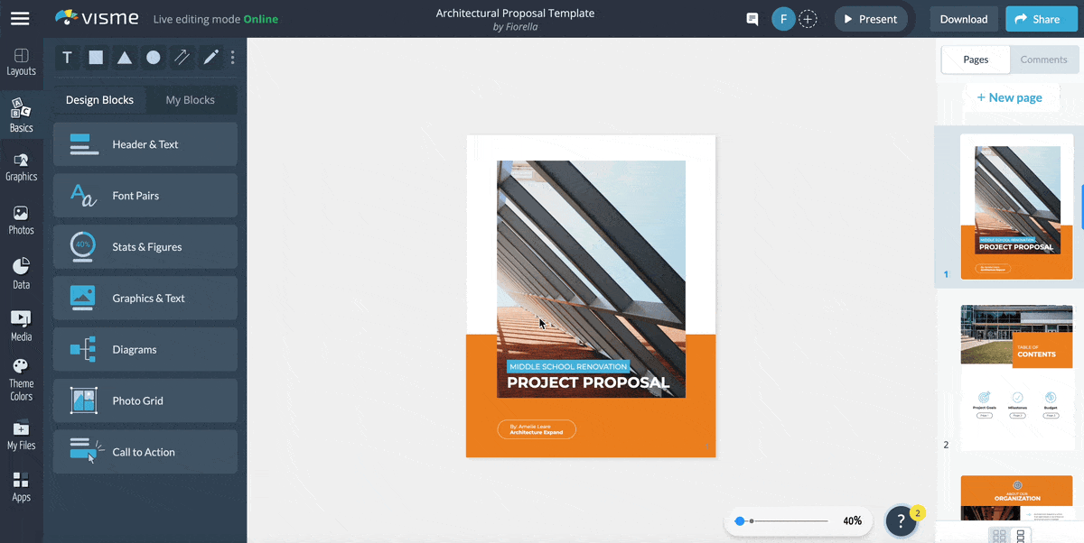Screen dimensions: 1084x543
Task: Open the Theme Colors panel
Action: [x=21, y=378]
